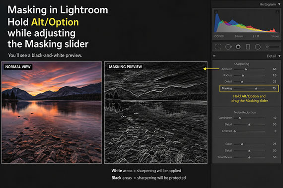This screenshot has width=283, height=188.
Task: Click the Sharpening section heading
Action: (242, 64)
